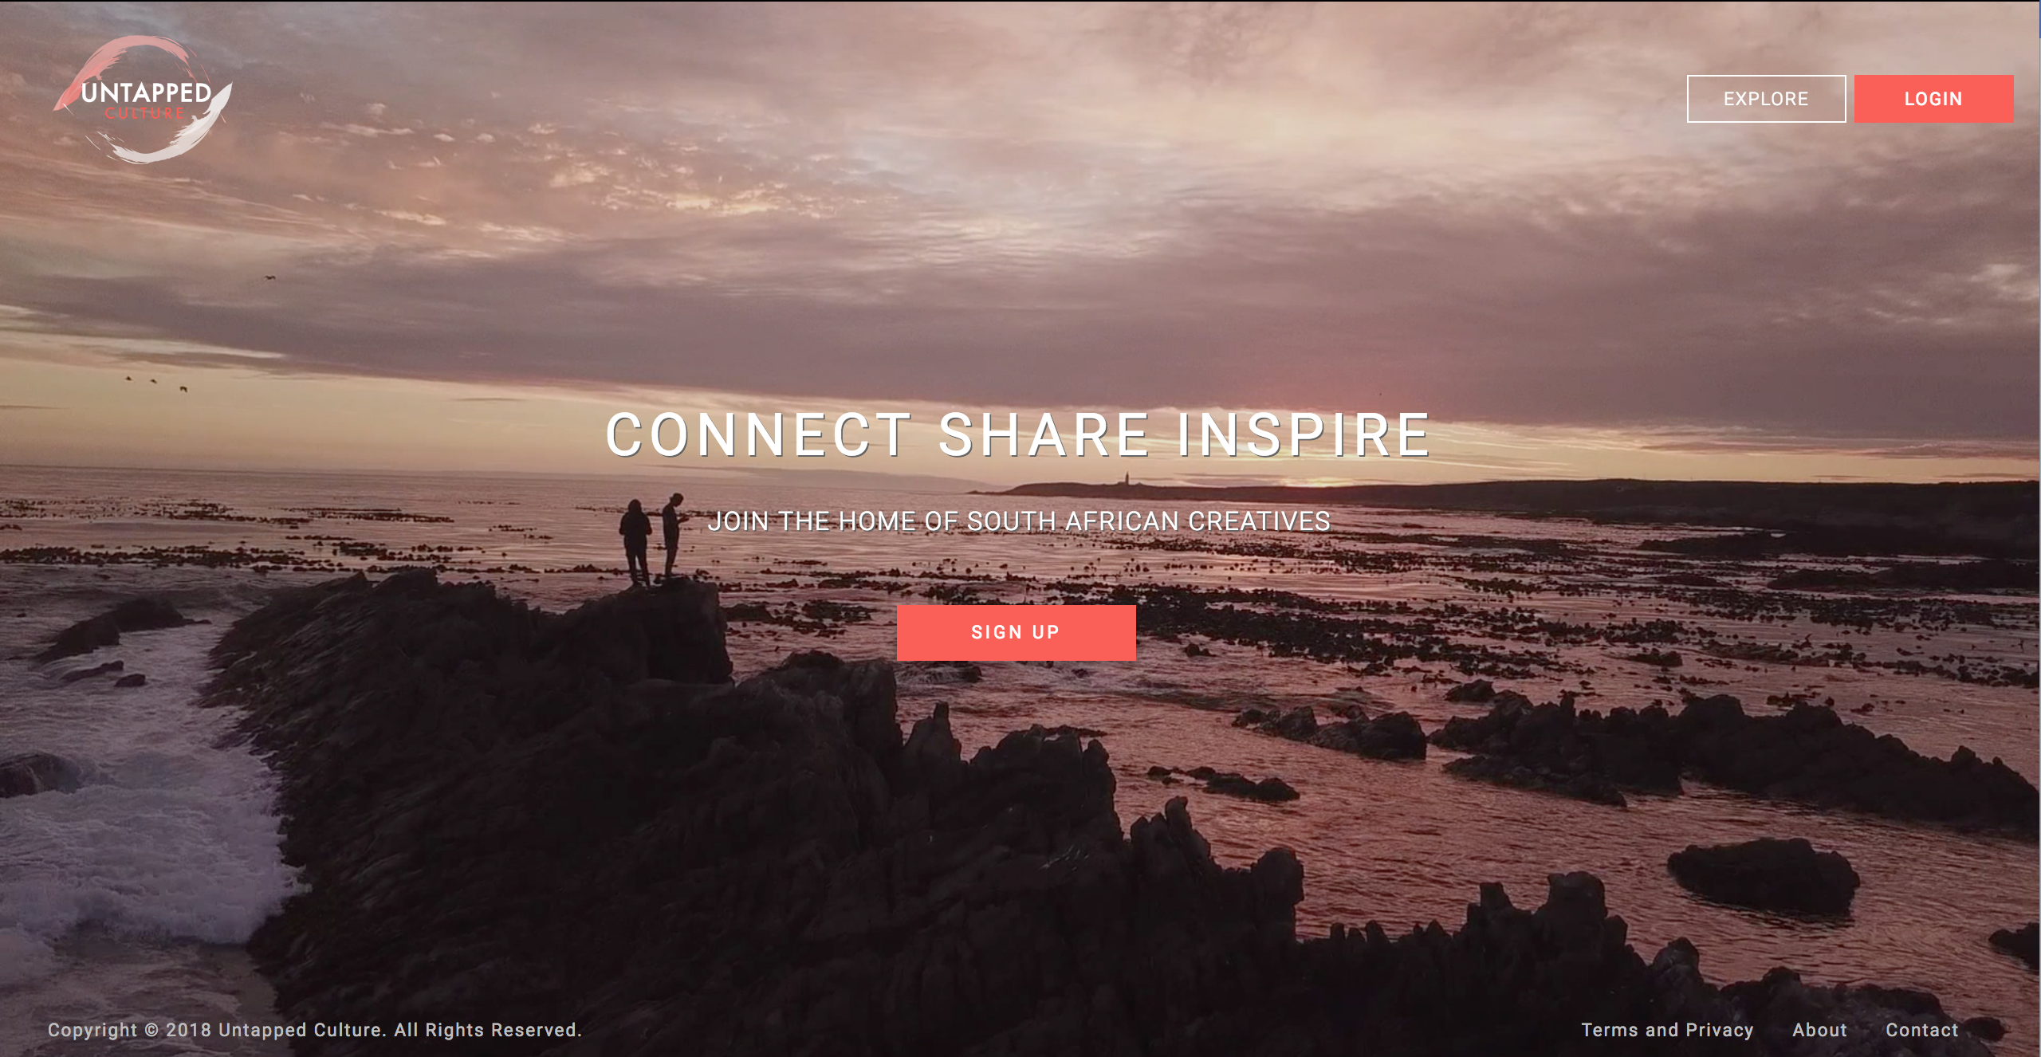The image size is (2041, 1057).
Task: Click the word INSPIRE in the headline
Action: 1304,435
